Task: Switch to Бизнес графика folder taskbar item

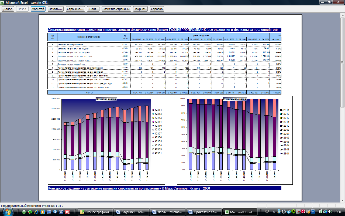Action: coord(95,212)
